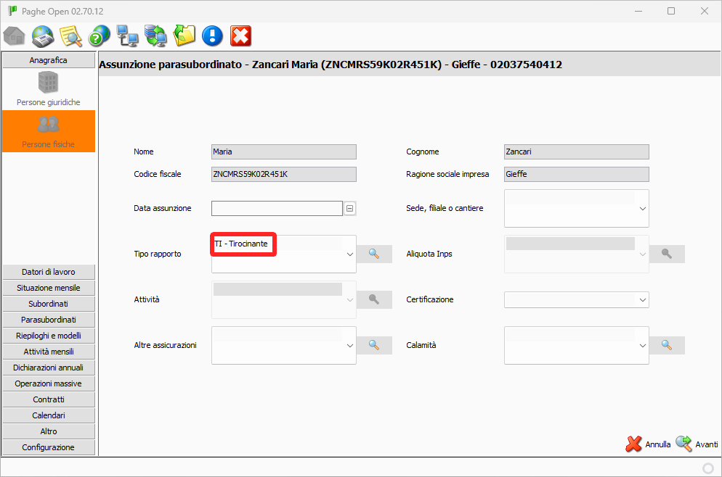This screenshot has height=477, width=722.
Task: Open the globe help question mark icon
Action: (x=99, y=36)
